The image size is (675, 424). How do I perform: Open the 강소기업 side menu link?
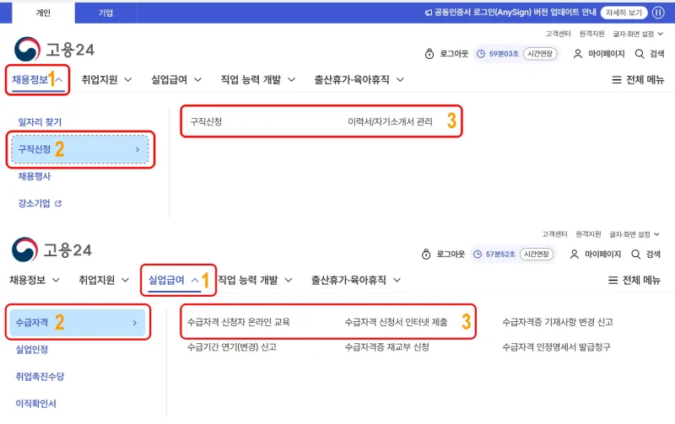[35, 203]
